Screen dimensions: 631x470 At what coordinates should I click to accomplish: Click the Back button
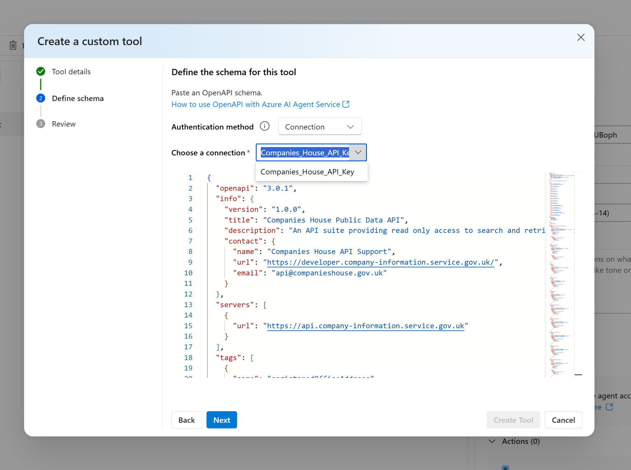187,419
